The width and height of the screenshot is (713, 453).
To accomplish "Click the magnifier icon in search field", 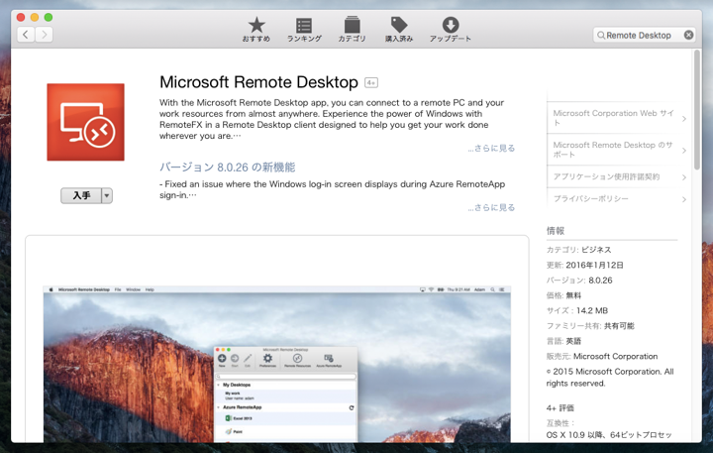I will point(601,35).
